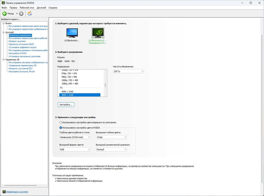The width and height of the screenshot is (264, 196).
Task: Close the NVIDIA Control Panel window
Action: 260,3
